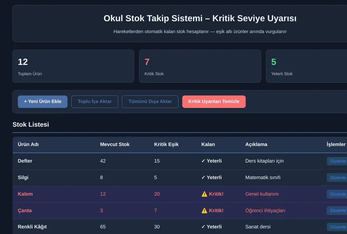Screen dimensions: 347x234
Task: Open 'Toplu İçe Aktar' import
Action: pyautogui.click(x=95, y=102)
